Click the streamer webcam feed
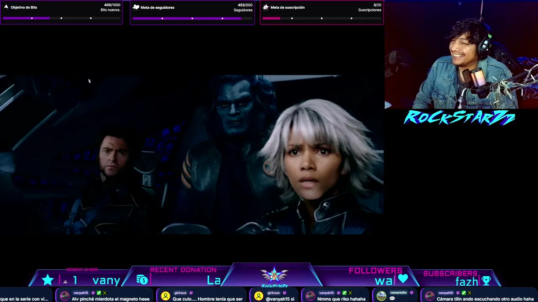Screen dimensions: 538x302 tap(461, 55)
